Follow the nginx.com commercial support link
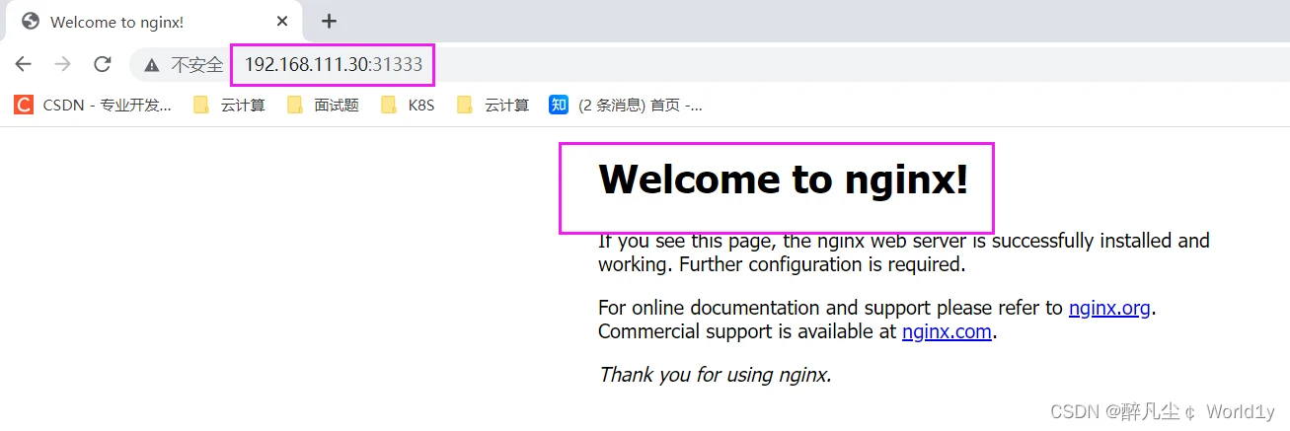This screenshot has width=1290, height=431. pos(947,331)
